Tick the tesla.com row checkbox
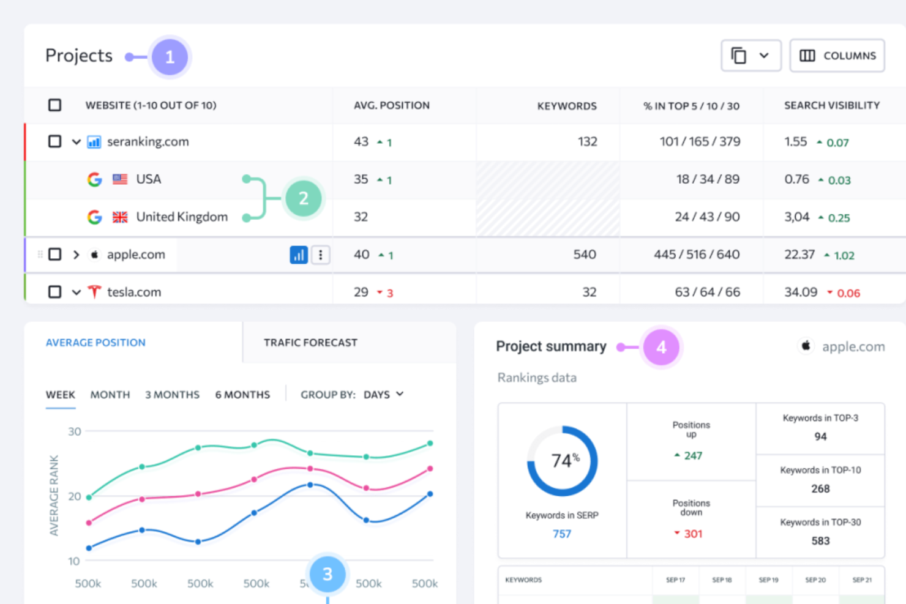 (x=55, y=292)
